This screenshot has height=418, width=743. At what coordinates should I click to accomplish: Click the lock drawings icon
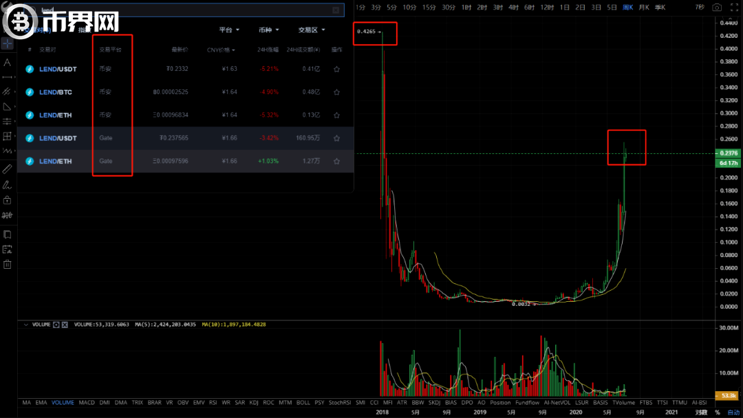click(x=7, y=200)
